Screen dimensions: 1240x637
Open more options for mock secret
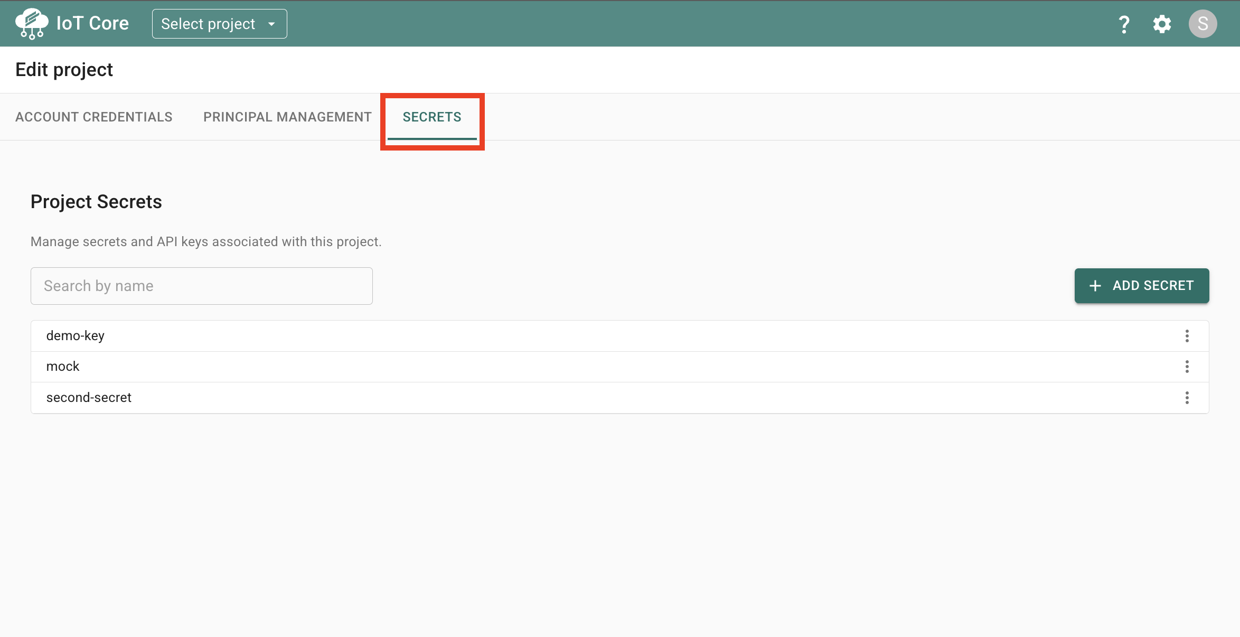click(x=1187, y=367)
